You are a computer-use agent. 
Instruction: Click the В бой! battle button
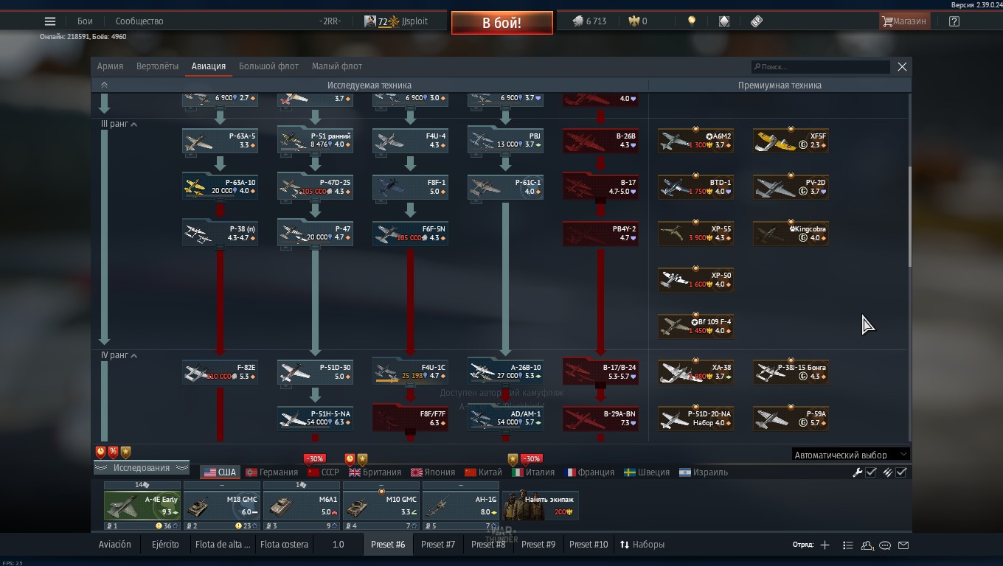click(502, 23)
